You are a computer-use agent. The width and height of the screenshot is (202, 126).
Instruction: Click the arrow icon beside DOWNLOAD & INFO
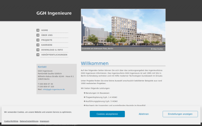38,50
